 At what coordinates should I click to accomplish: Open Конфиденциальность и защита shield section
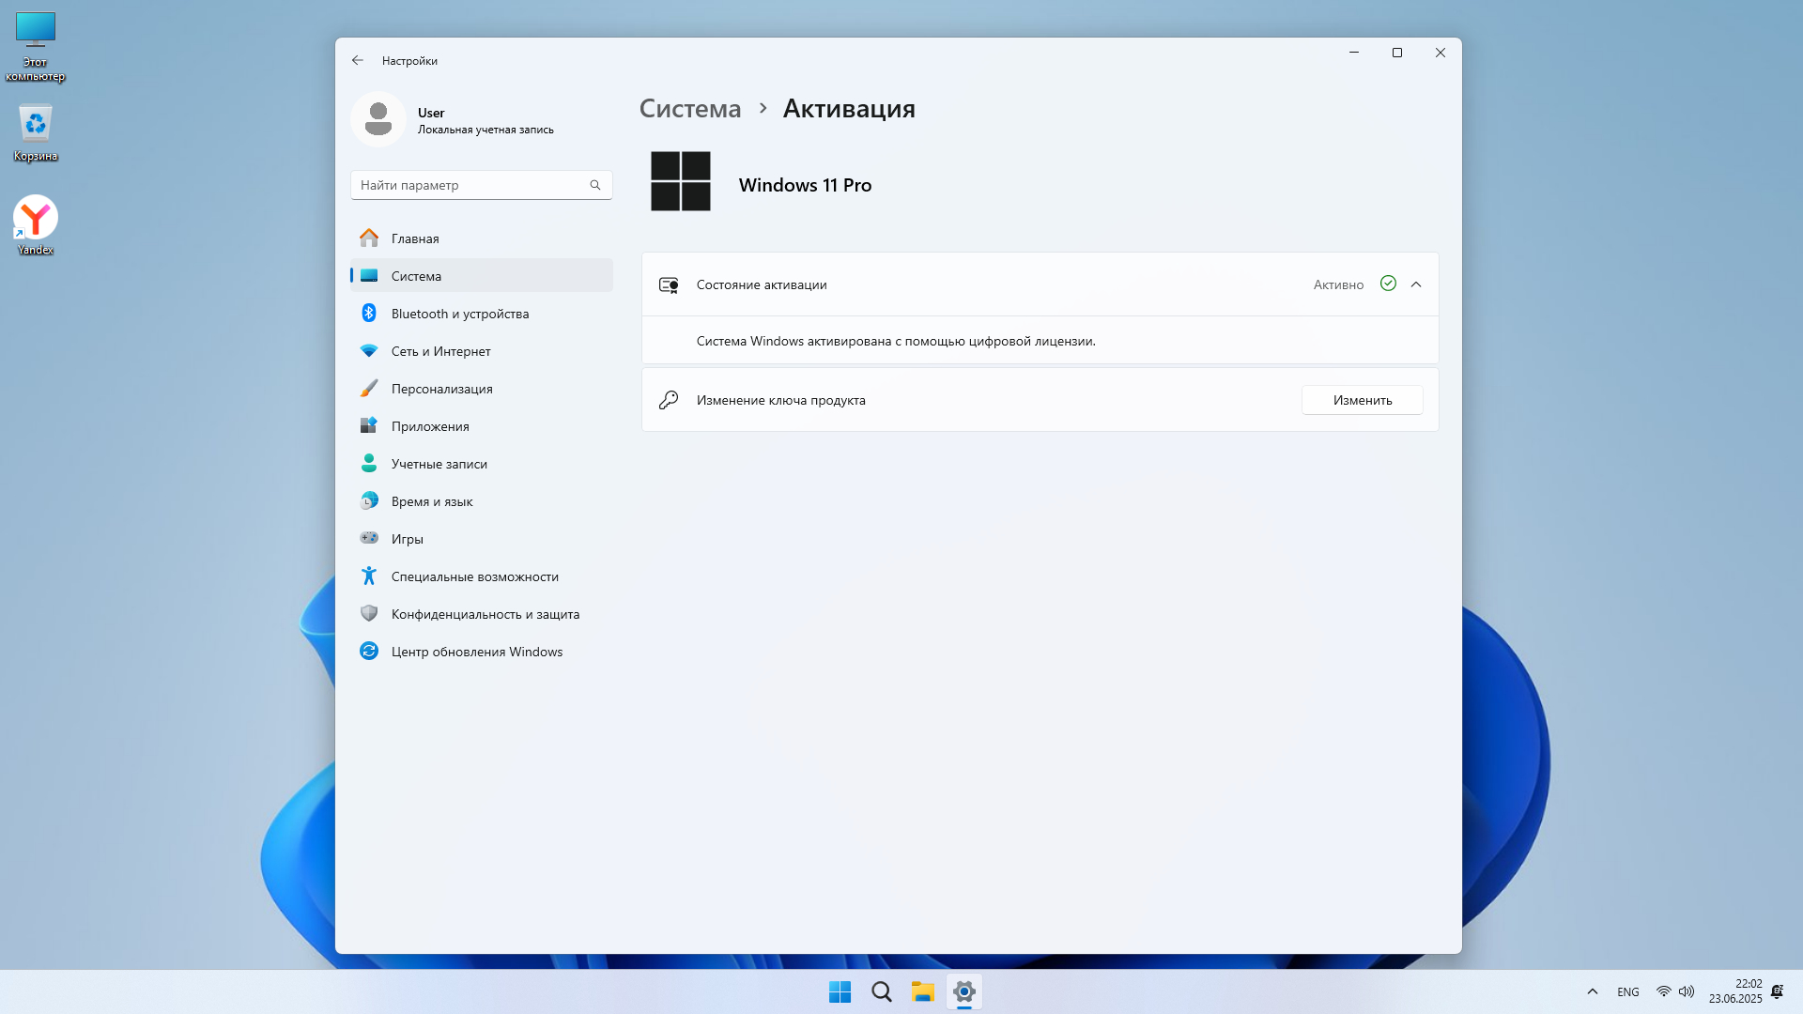(369, 614)
